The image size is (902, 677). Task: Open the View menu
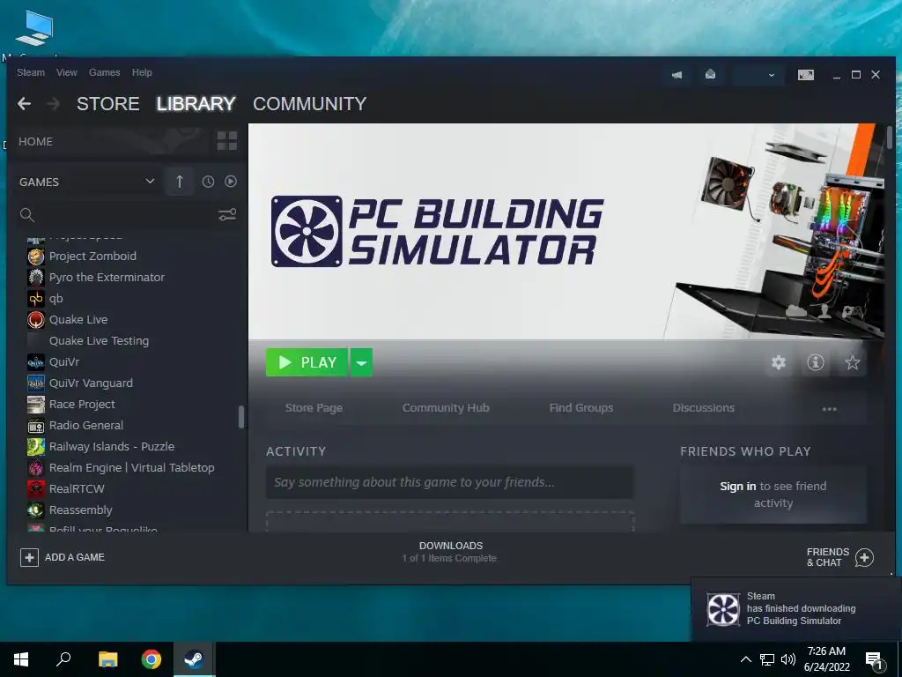coord(67,72)
